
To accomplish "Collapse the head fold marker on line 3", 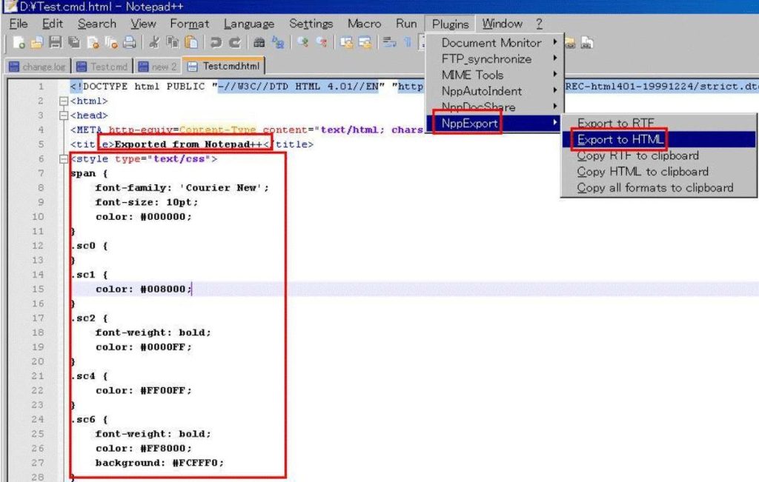I will (x=64, y=116).
